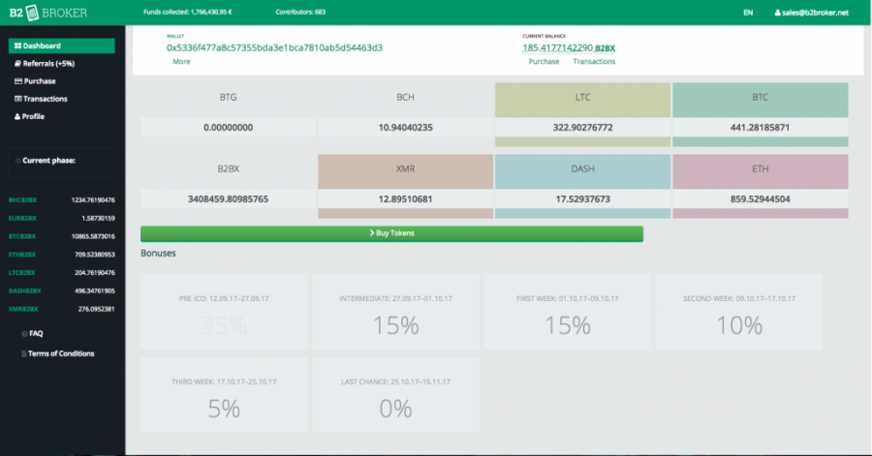Click the More link under wallet
The width and height of the screenshot is (872, 456).
(x=181, y=62)
